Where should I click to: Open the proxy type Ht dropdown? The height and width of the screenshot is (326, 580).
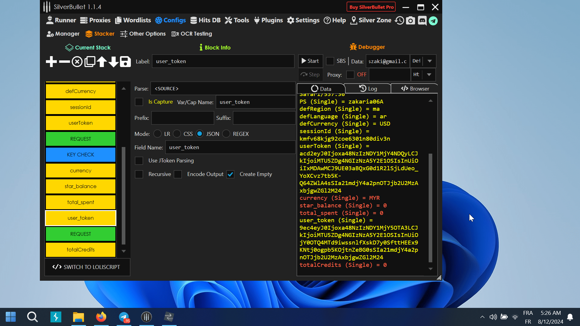[x=429, y=75]
